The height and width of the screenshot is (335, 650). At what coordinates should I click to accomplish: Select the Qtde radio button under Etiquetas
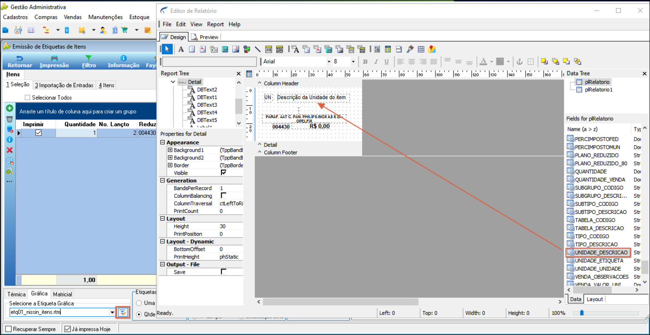pyautogui.click(x=139, y=314)
